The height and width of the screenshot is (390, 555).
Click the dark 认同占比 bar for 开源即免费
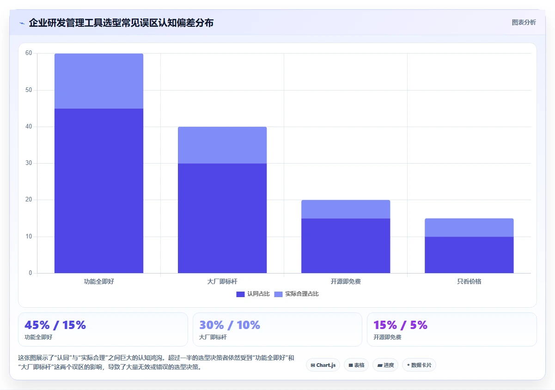pyautogui.click(x=346, y=246)
